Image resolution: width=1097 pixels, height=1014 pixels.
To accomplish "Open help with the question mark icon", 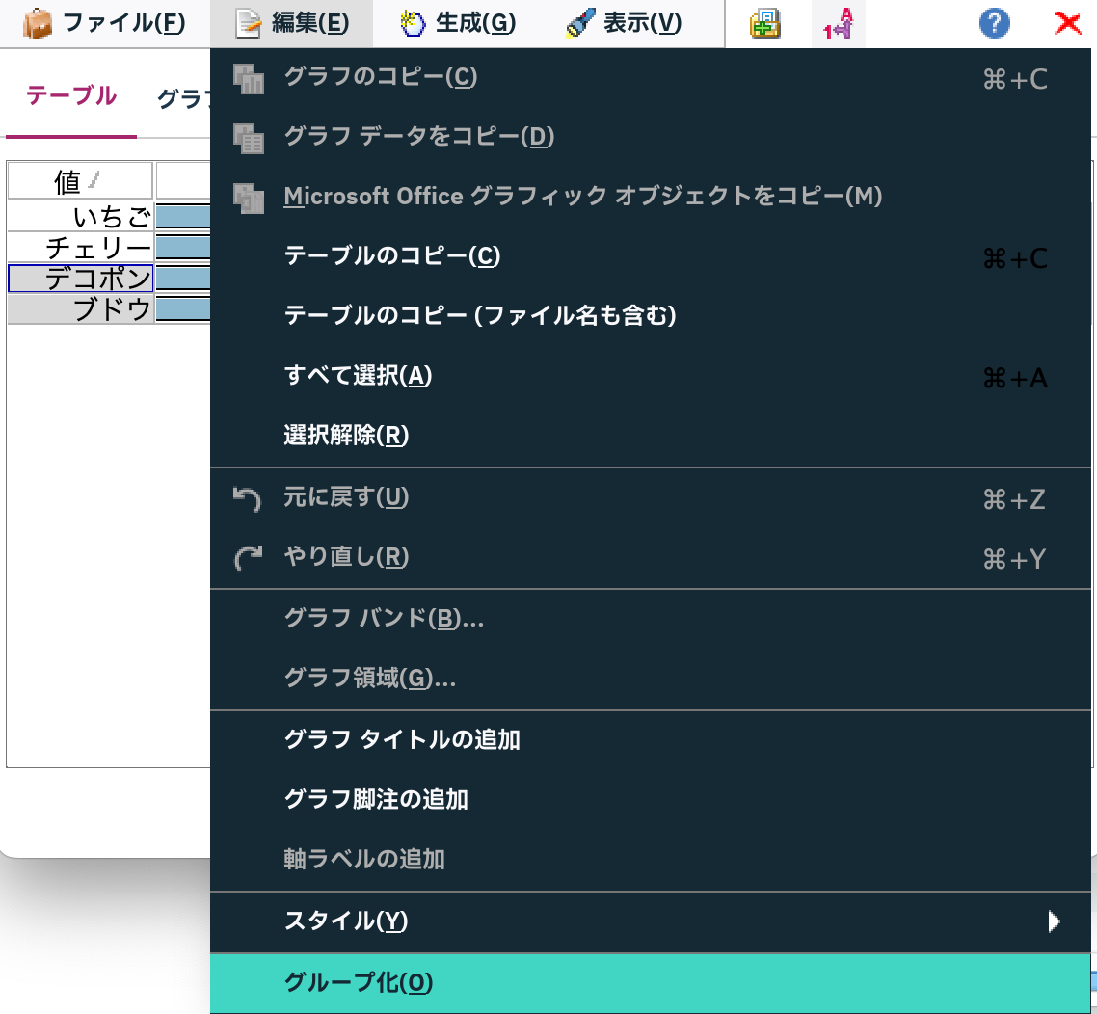I will coord(994,24).
